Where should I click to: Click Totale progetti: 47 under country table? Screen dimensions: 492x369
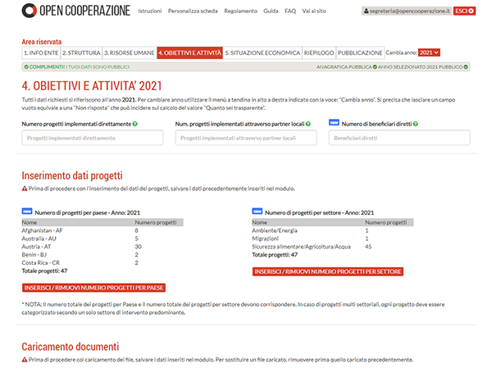pyautogui.click(x=44, y=271)
